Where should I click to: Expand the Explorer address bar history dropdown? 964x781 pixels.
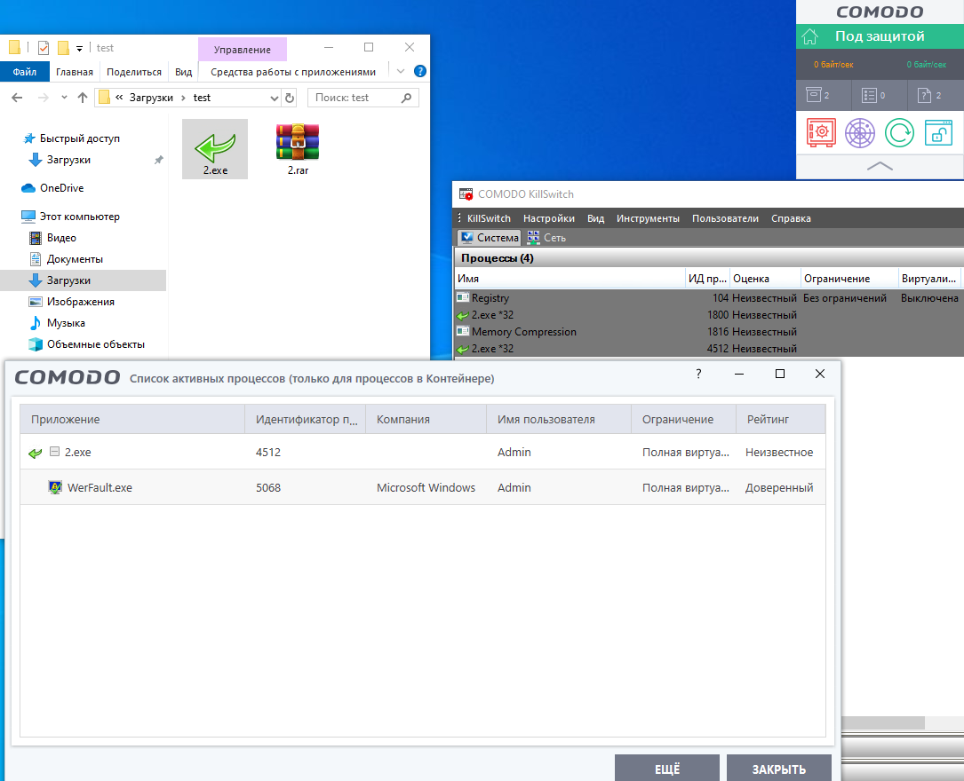click(275, 98)
